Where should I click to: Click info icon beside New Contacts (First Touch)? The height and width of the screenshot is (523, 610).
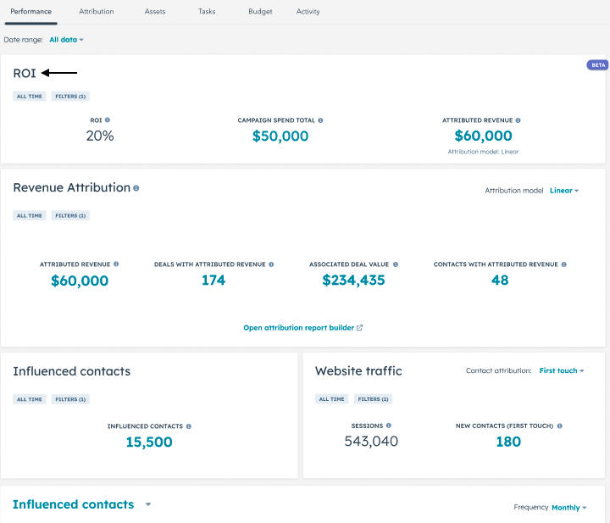[560, 426]
